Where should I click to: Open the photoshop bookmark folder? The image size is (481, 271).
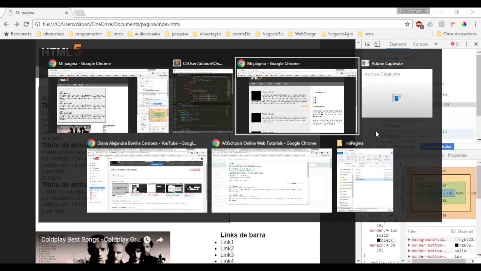[50, 34]
